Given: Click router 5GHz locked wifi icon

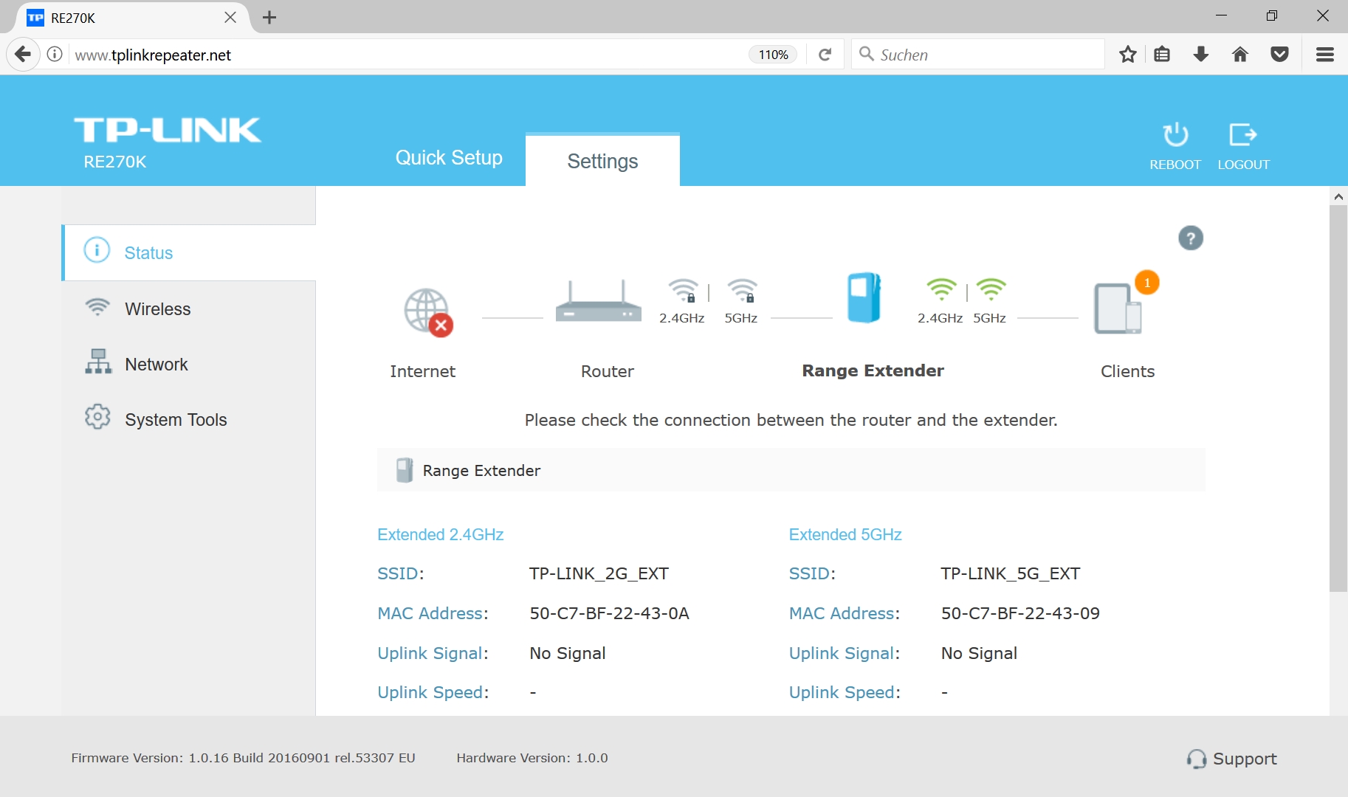Looking at the screenshot, I should [x=742, y=290].
